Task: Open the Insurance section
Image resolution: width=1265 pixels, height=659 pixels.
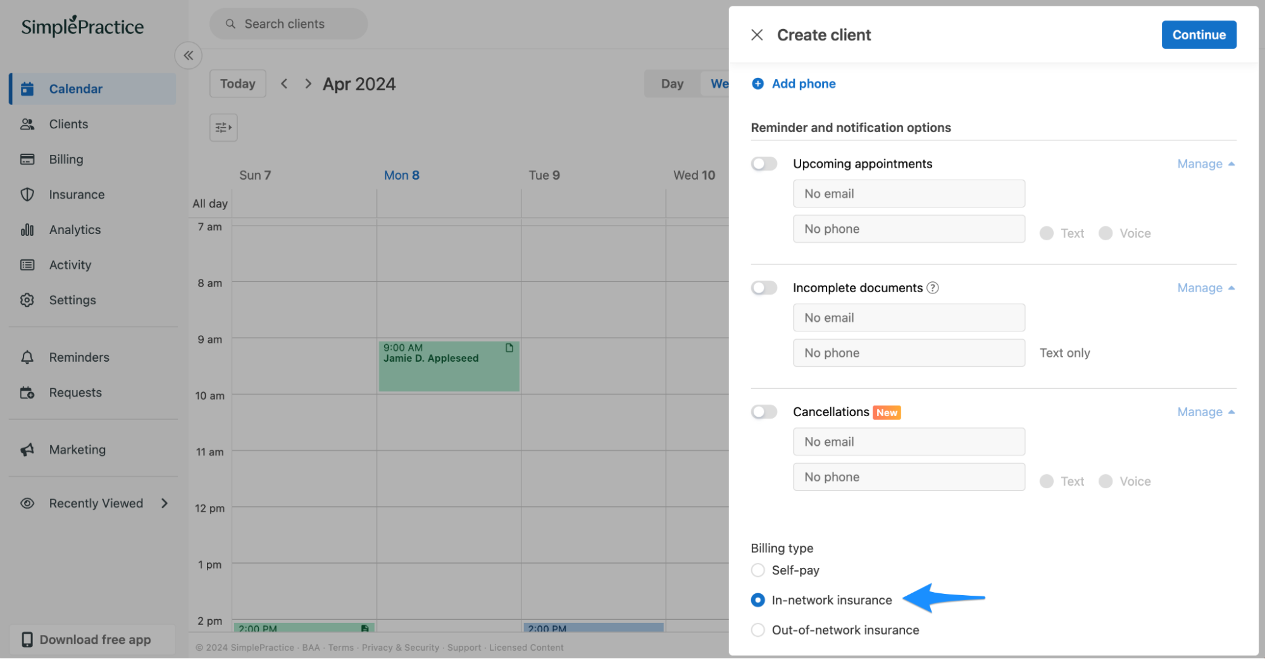Action: coord(77,194)
